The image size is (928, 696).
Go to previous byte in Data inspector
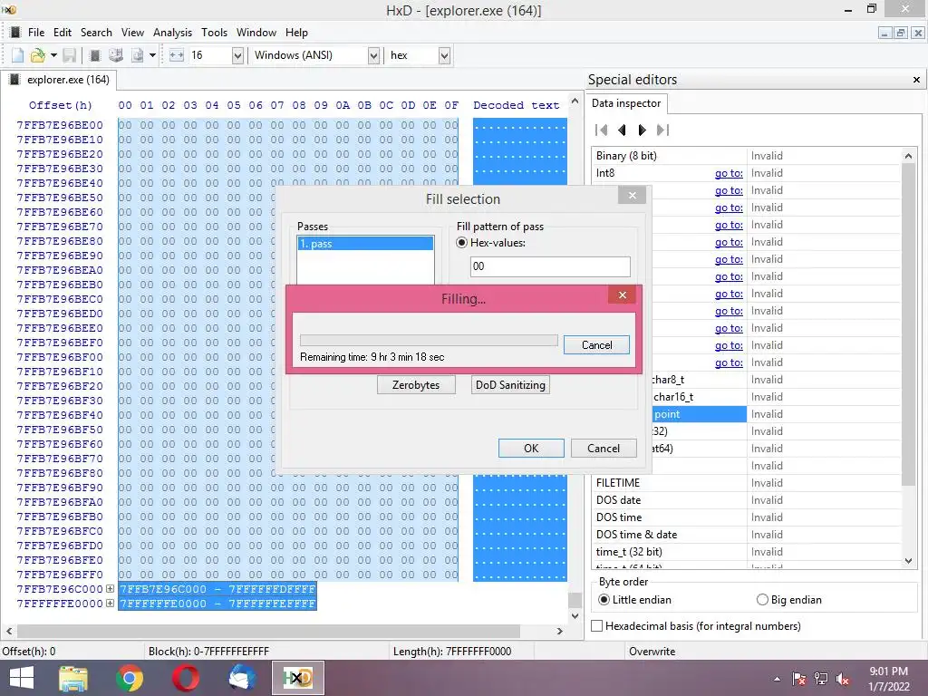tap(622, 130)
